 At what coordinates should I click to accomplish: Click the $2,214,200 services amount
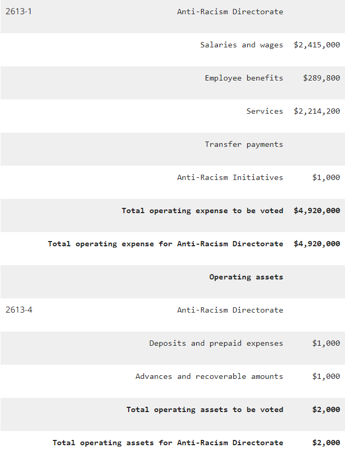coord(317,111)
